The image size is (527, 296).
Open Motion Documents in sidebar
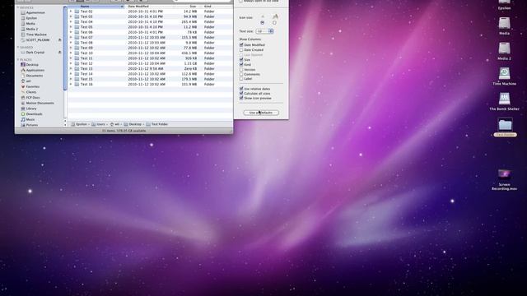tap(37, 103)
